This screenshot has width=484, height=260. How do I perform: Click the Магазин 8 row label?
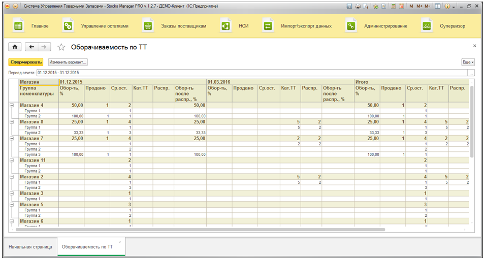point(31,122)
